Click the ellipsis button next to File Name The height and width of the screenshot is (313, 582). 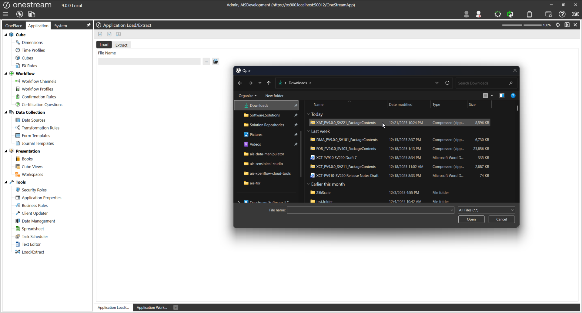(206, 62)
